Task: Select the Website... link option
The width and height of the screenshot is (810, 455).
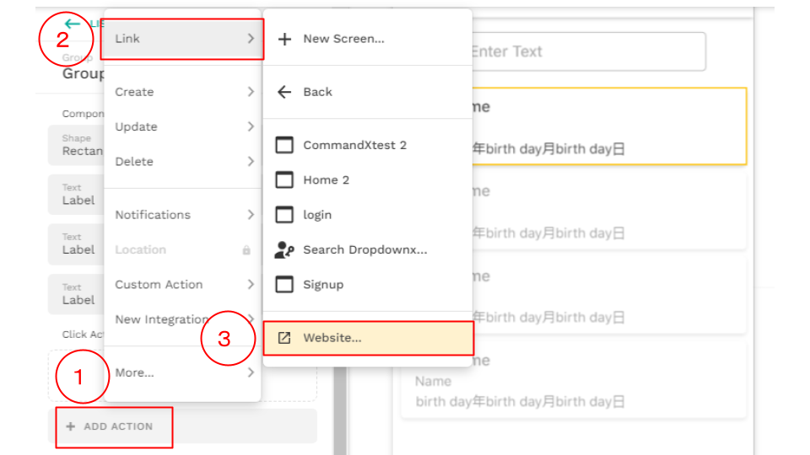Action: click(369, 338)
